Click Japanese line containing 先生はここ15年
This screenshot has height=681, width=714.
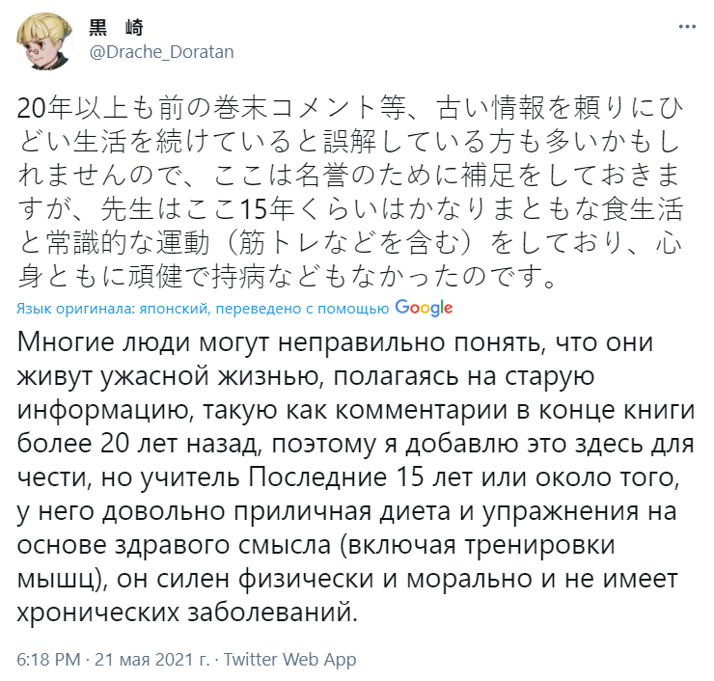(x=349, y=209)
